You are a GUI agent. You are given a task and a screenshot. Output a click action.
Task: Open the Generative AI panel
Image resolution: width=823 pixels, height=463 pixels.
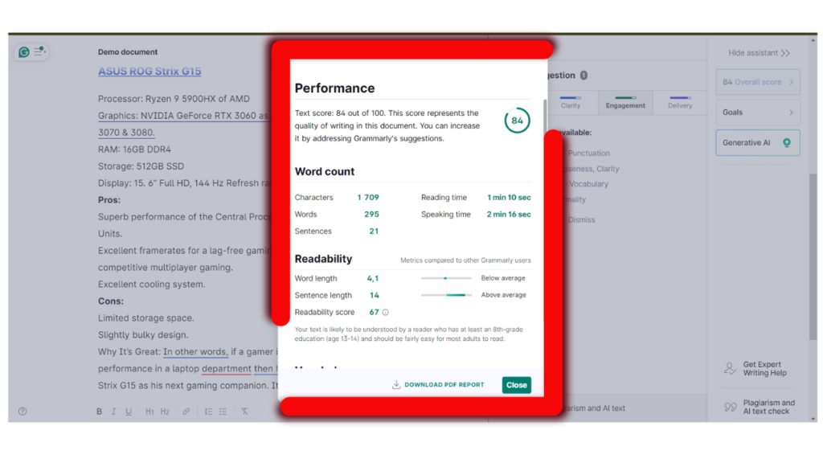coord(757,143)
